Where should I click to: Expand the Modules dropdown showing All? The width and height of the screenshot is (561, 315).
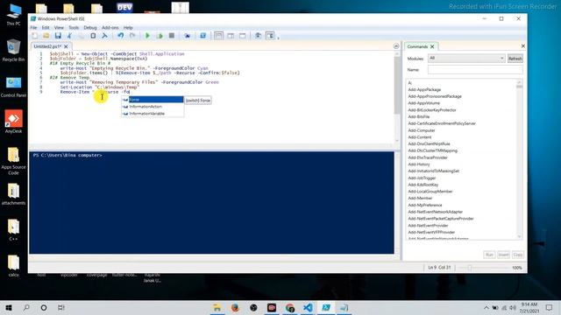tap(466, 59)
